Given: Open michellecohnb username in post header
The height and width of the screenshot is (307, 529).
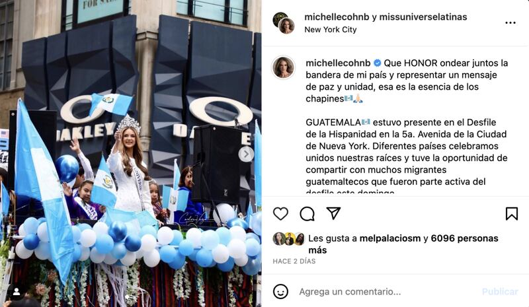Looking at the screenshot, I should (x=337, y=17).
